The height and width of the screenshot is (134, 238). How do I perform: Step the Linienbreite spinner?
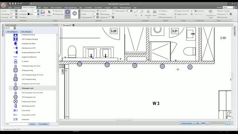38,11
